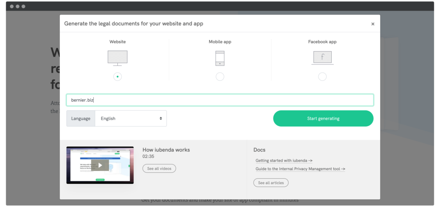Open Internal Privacy Management tool guide link

point(300,169)
